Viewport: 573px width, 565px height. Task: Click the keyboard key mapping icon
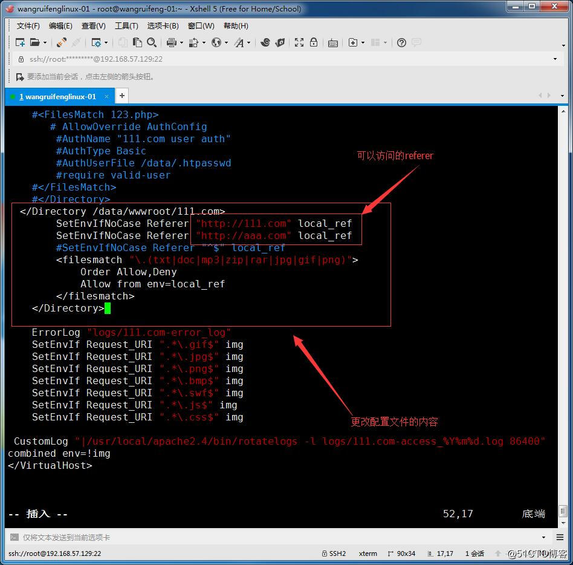tap(333, 43)
